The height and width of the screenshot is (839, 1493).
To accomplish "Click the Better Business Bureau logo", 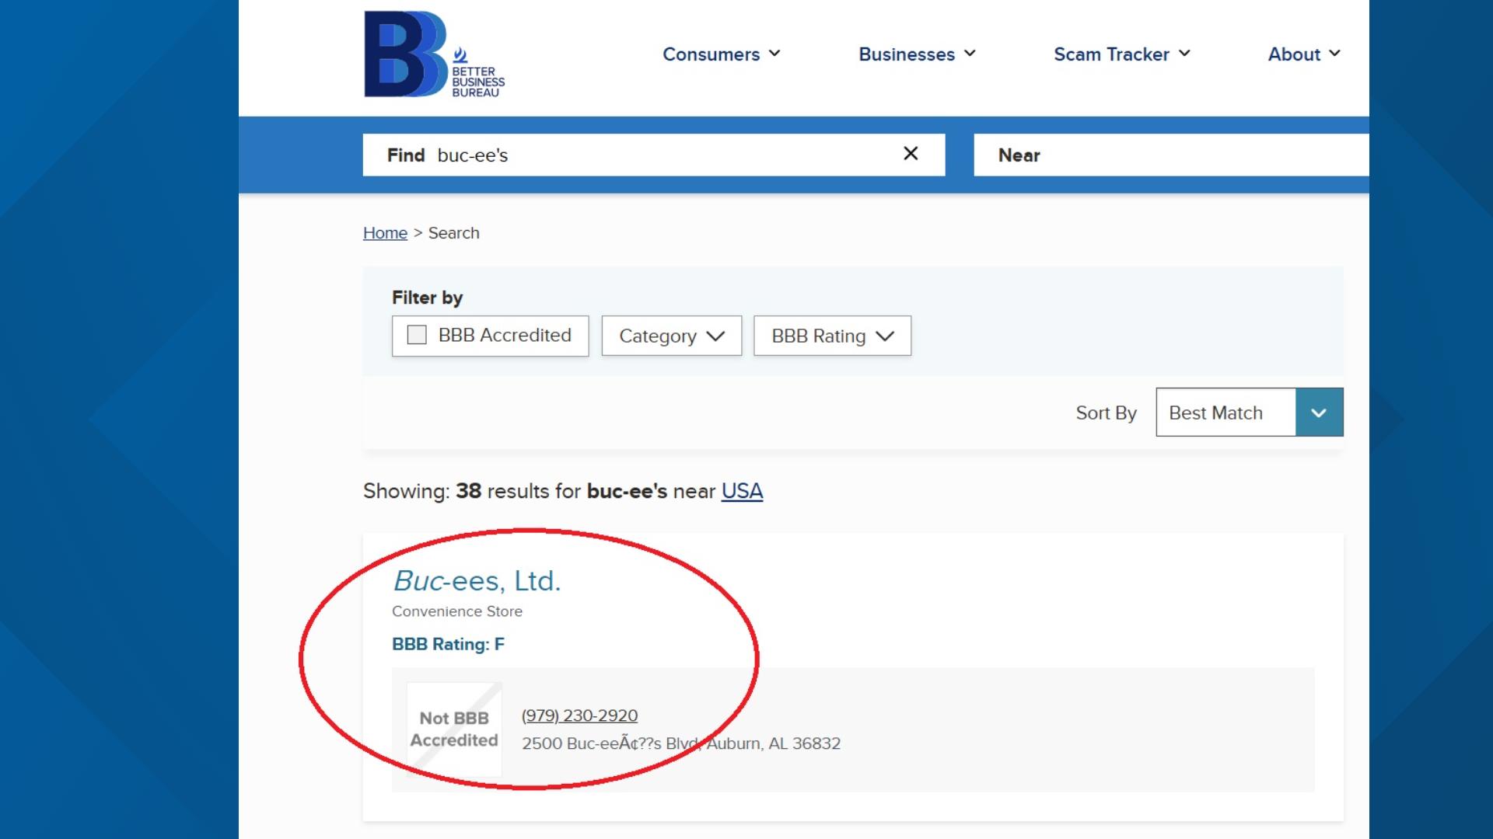I will [x=435, y=54].
